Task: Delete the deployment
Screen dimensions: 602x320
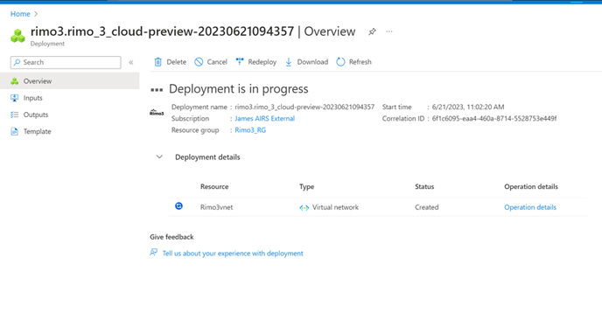Action: [x=170, y=62]
